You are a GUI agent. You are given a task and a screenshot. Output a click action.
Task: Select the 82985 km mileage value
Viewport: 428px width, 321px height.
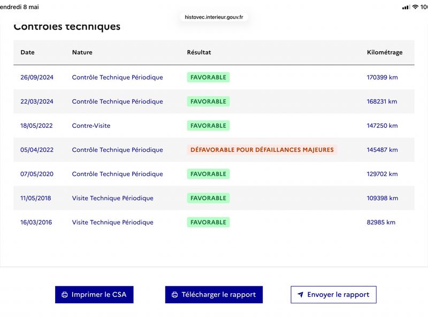pos(381,222)
